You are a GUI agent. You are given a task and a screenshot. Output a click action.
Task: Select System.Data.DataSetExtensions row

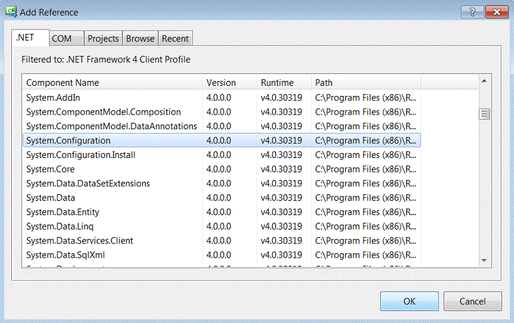click(x=222, y=184)
